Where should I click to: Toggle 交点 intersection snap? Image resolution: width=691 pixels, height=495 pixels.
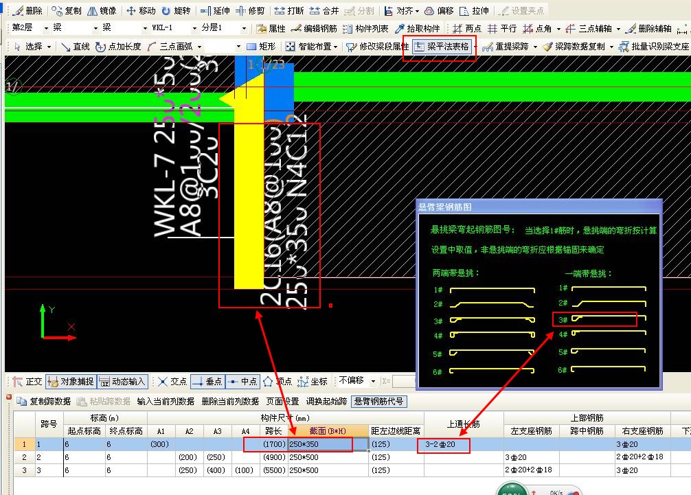click(x=172, y=382)
